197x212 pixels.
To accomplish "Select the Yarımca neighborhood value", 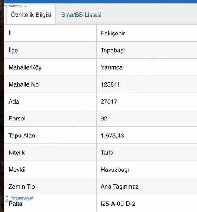I will (111, 67).
